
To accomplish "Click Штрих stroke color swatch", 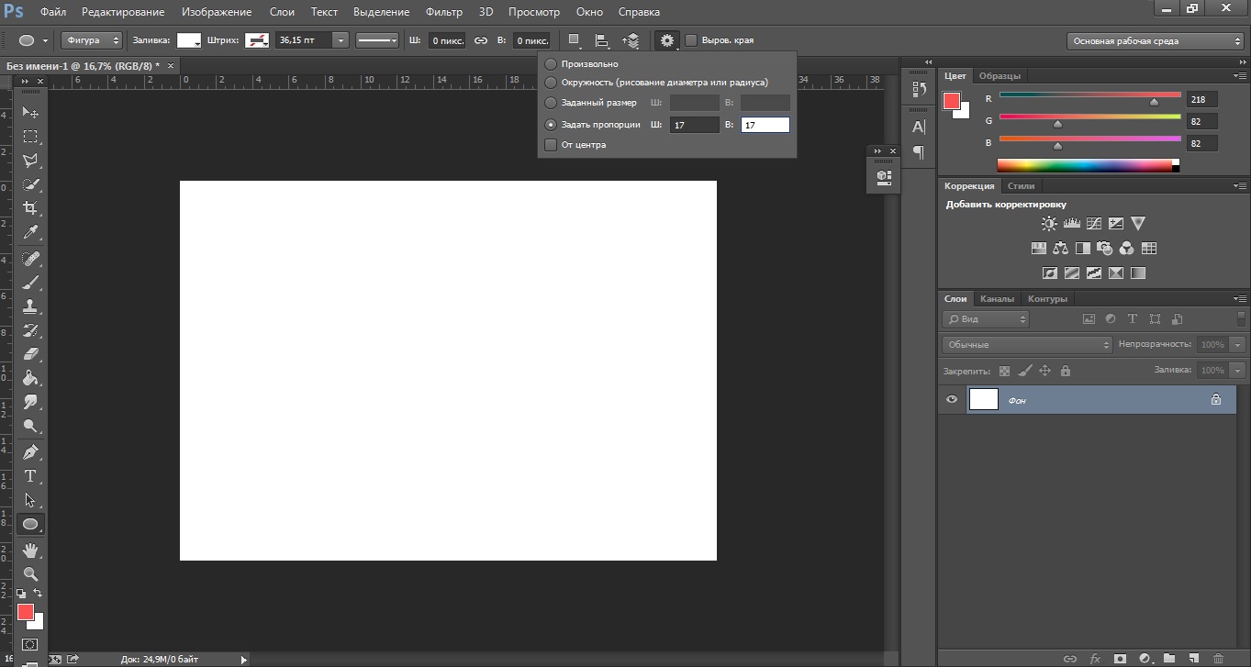I will pos(257,40).
